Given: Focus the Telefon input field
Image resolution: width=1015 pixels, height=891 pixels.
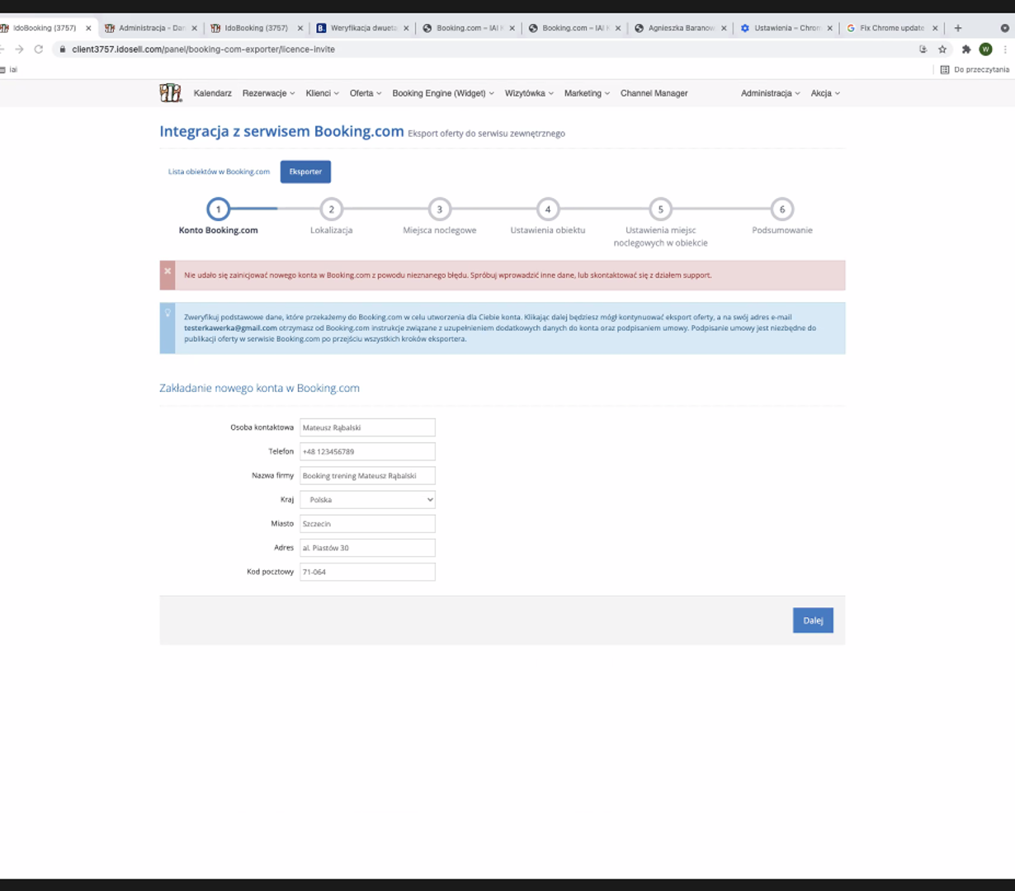Looking at the screenshot, I should tap(367, 451).
